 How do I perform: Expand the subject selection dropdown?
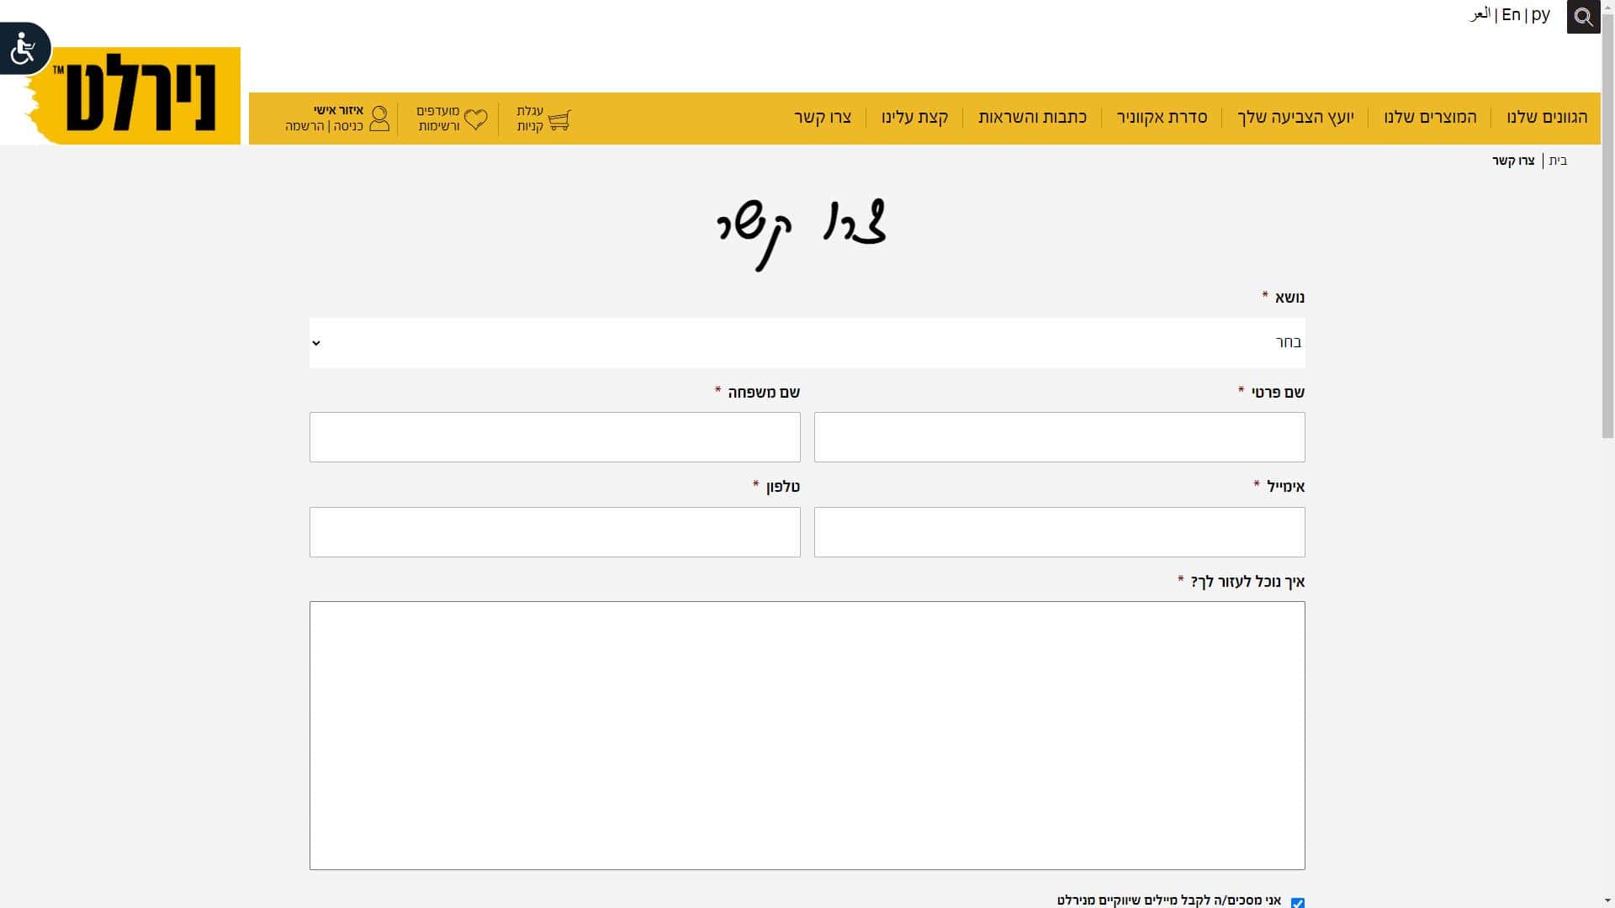point(807,342)
